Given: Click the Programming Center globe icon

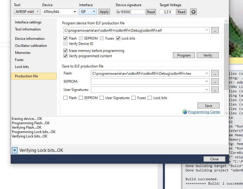Looking at the screenshot, I should [185, 112].
